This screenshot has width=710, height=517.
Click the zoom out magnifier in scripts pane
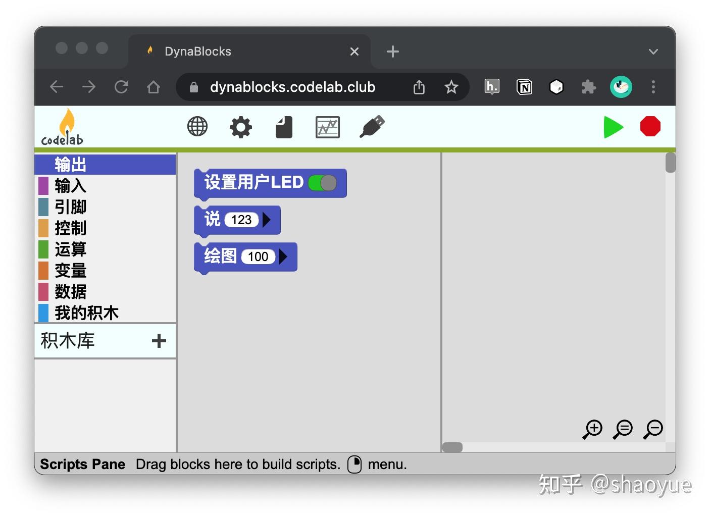click(653, 429)
